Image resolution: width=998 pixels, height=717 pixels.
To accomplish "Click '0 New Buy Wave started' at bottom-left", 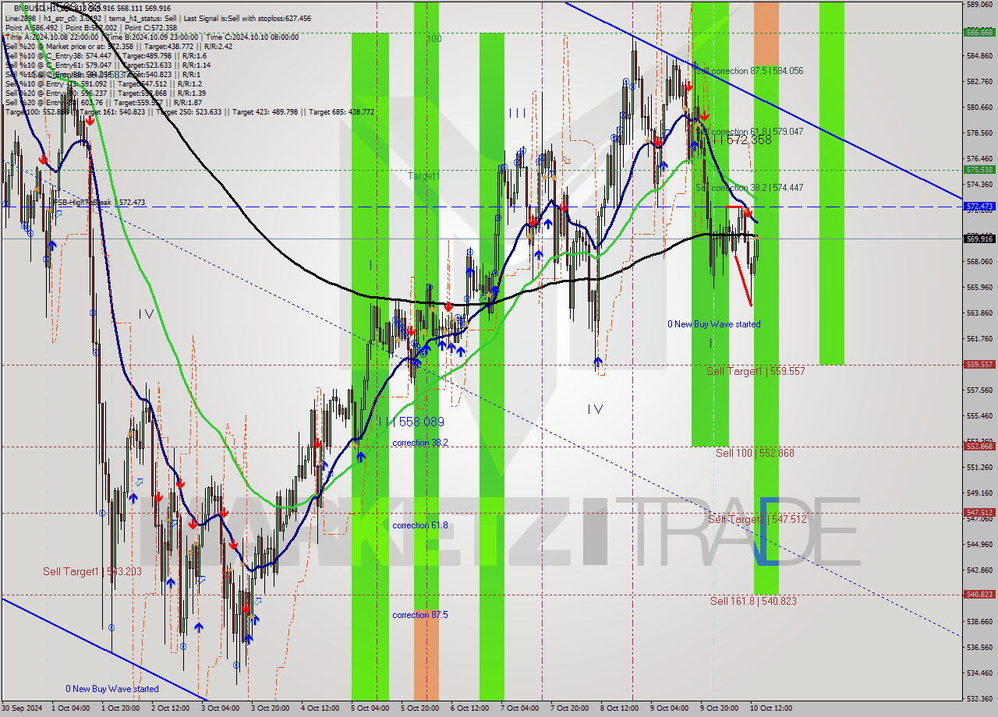I will pos(112,689).
